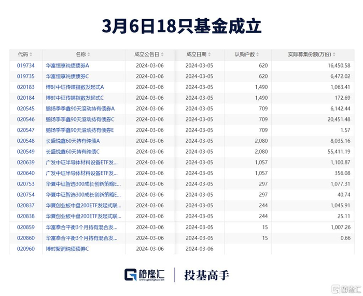Select the 2,080 subscribers in row 020548
363x296 pixels.
tap(261, 141)
